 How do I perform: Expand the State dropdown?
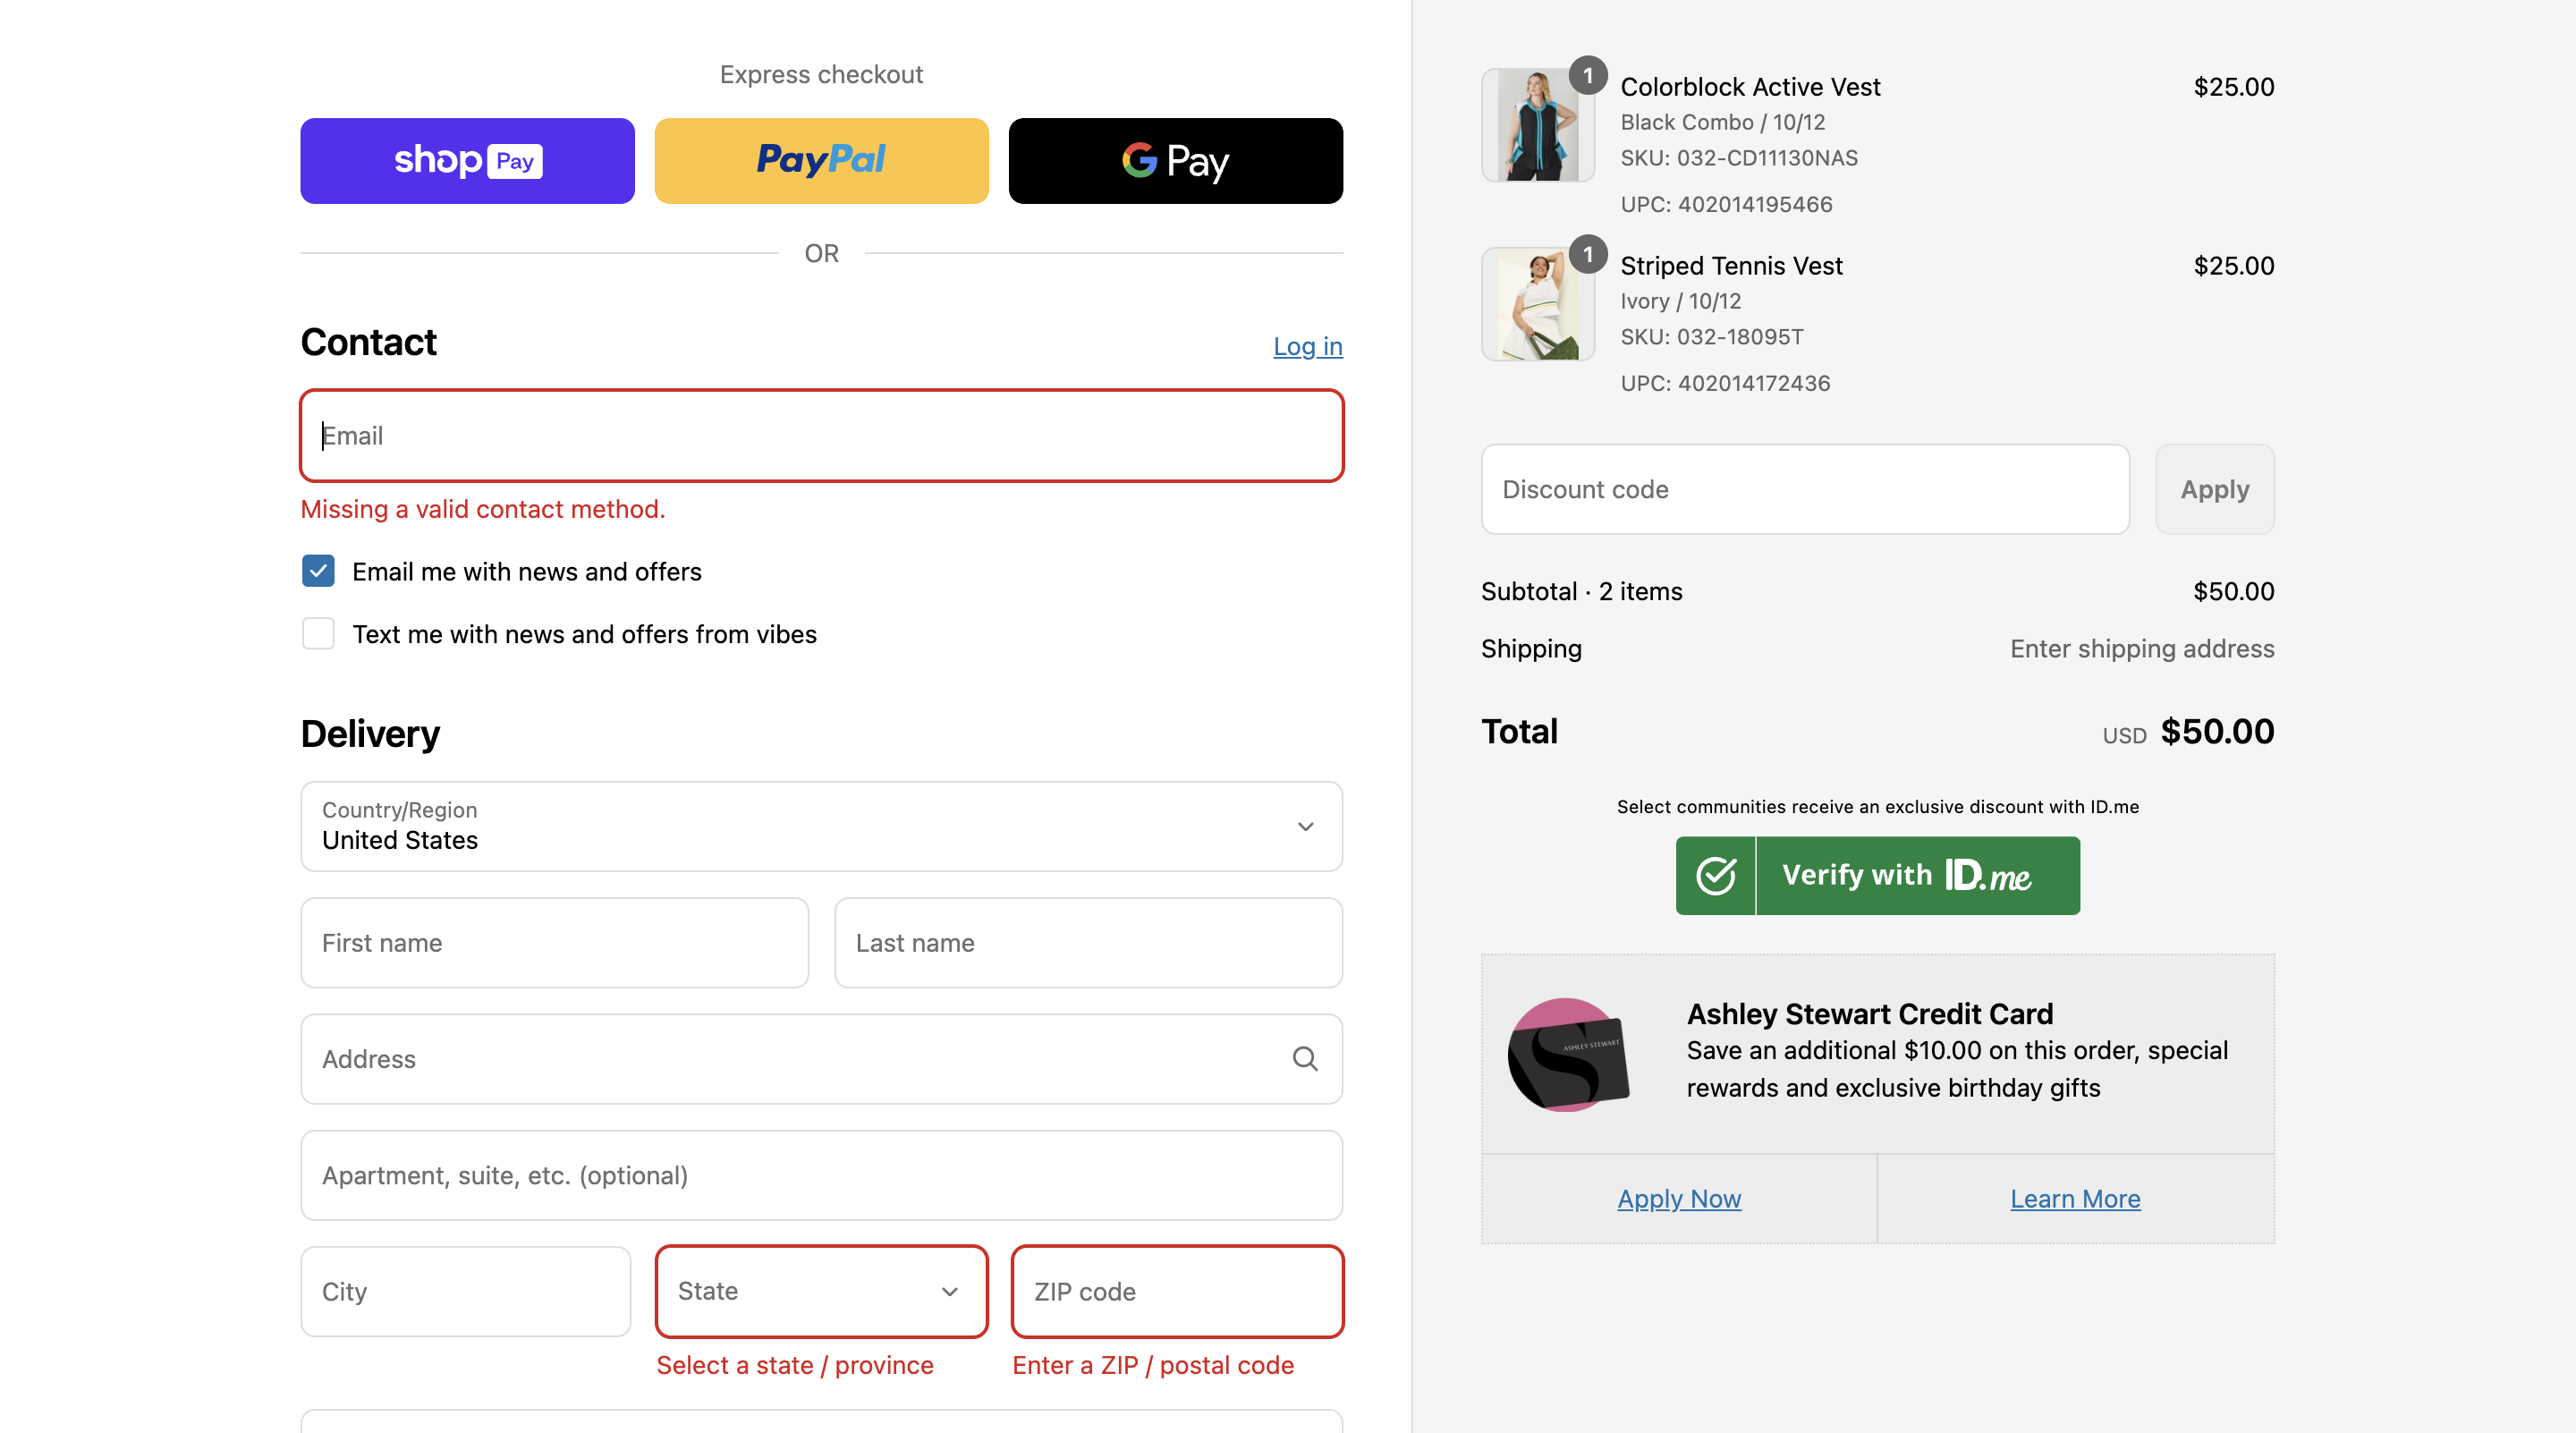coord(821,1291)
